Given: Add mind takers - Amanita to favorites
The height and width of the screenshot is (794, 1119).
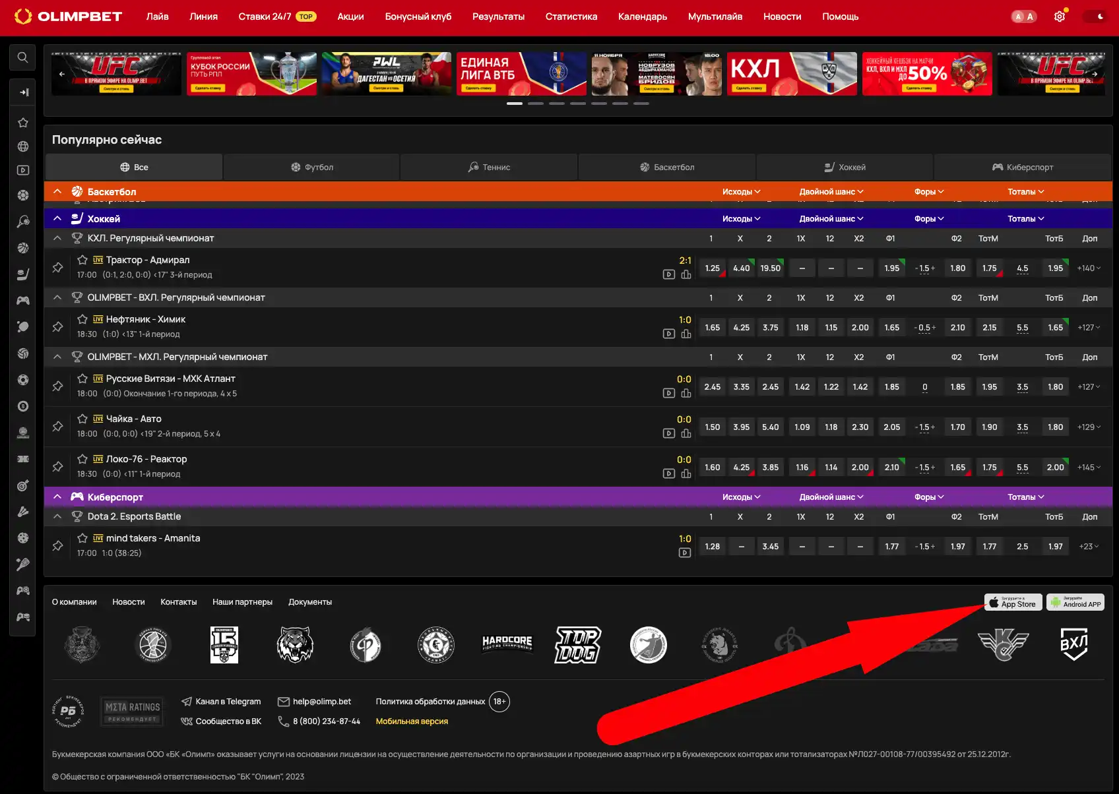Looking at the screenshot, I should (x=82, y=538).
